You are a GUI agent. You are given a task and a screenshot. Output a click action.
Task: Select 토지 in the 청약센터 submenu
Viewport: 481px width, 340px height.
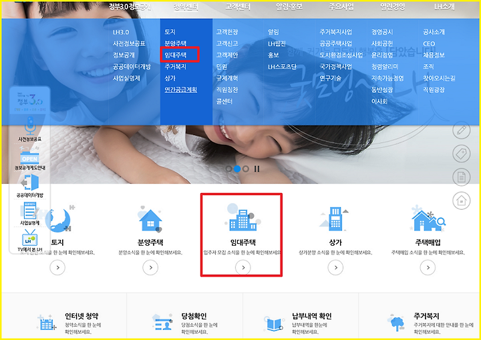[x=170, y=32]
